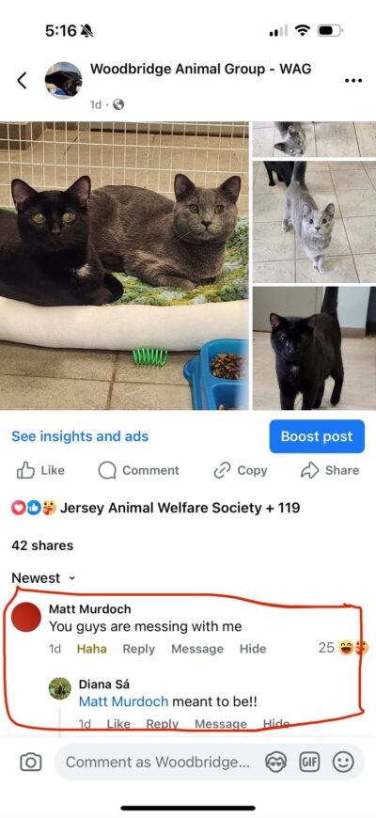
Task: Toggle the Haha reaction on Matt's comment
Action: pyautogui.click(x=92, y=649)
